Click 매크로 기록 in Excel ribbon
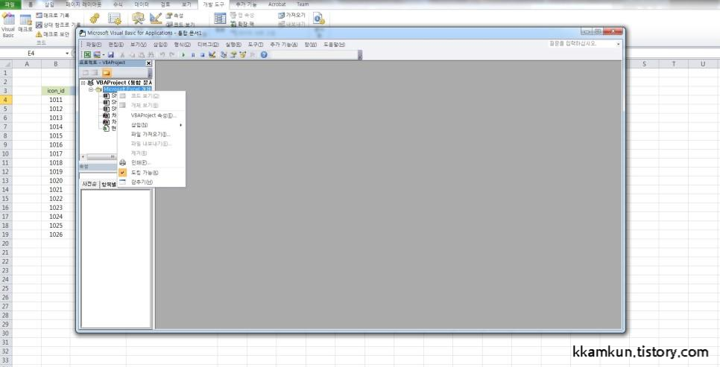Viewport: 720px width, 367px height. (53, 16)
